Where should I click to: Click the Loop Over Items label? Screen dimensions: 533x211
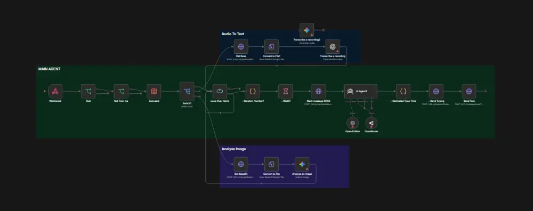tap(220, 101)
